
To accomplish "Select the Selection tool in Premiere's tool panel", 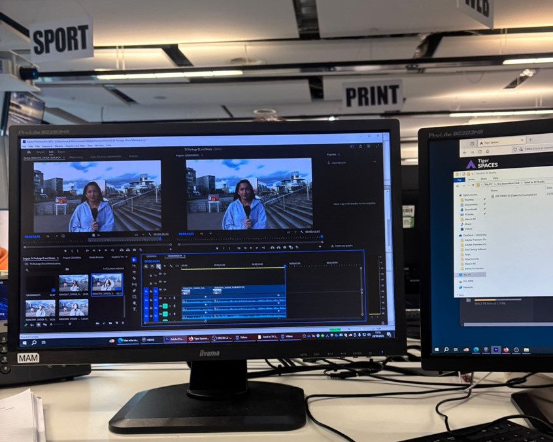I will coord(134,259).
